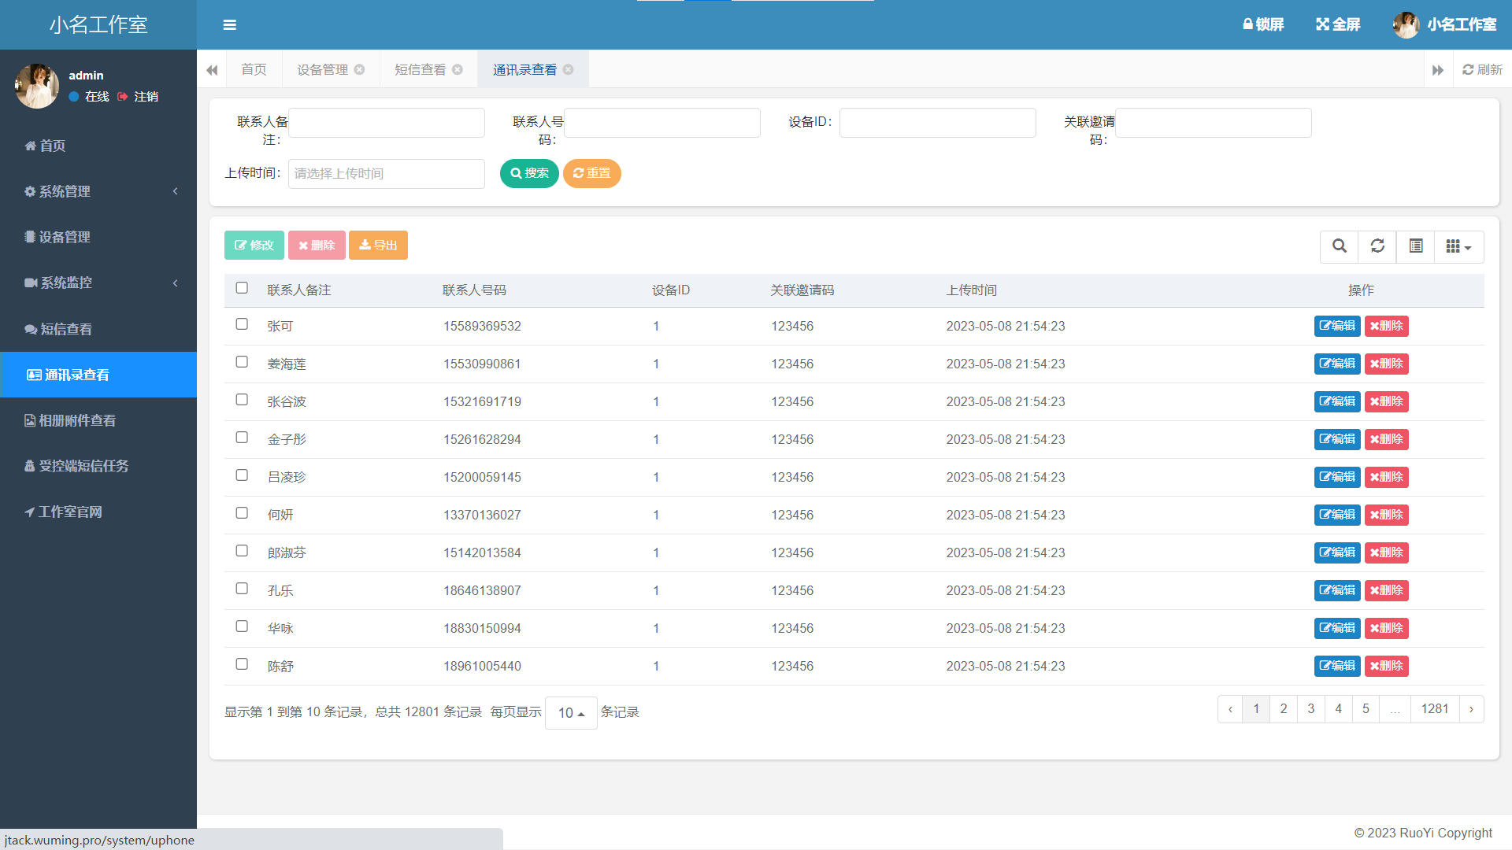Screen dimensions: 1512x850
Task: Check the row checkbox for 何妍
Action: point(242,513)
